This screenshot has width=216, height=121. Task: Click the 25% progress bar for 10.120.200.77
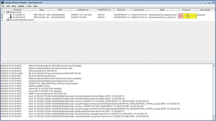tap(188, 15)
